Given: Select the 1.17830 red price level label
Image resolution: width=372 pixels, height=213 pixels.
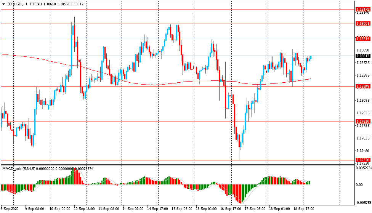Looking at the screenshot, I should tap(363, 122).
